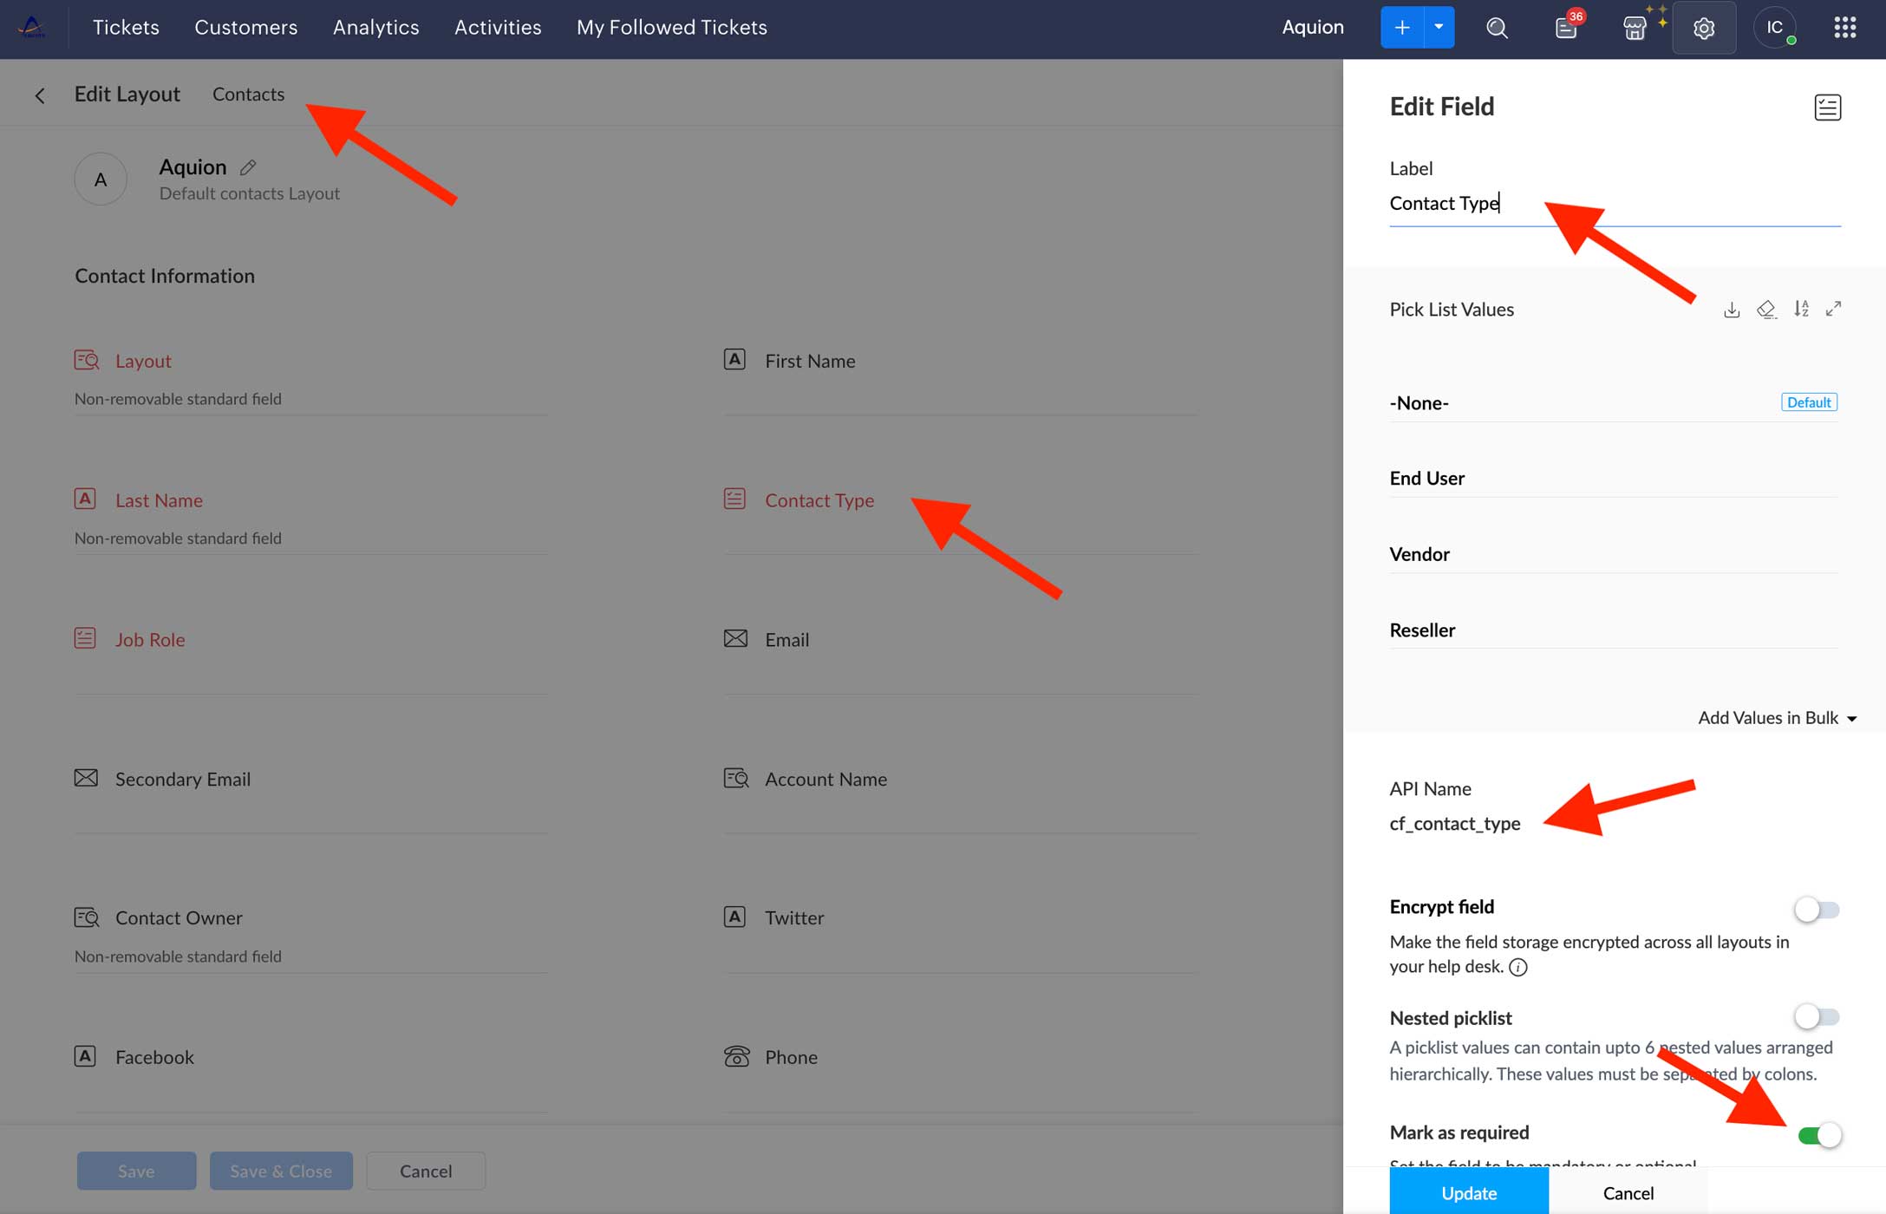Open notifications icon with 36 badge
Image resolution: width=1886 pixels, height=1214 pixels.
1566,29
